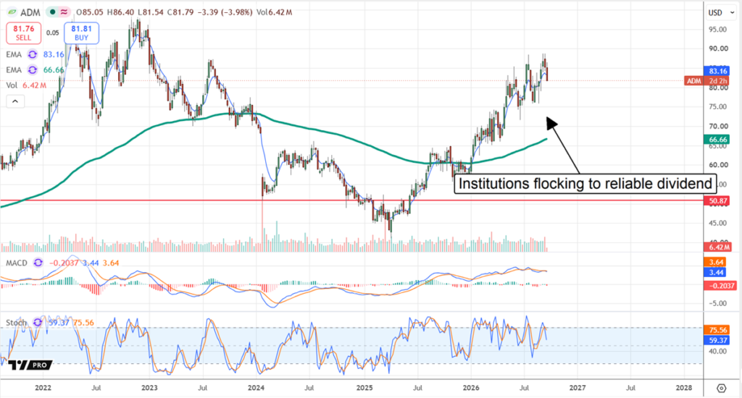
Task: Select the Vol indicator label below the EMAs
Action: 12,85
